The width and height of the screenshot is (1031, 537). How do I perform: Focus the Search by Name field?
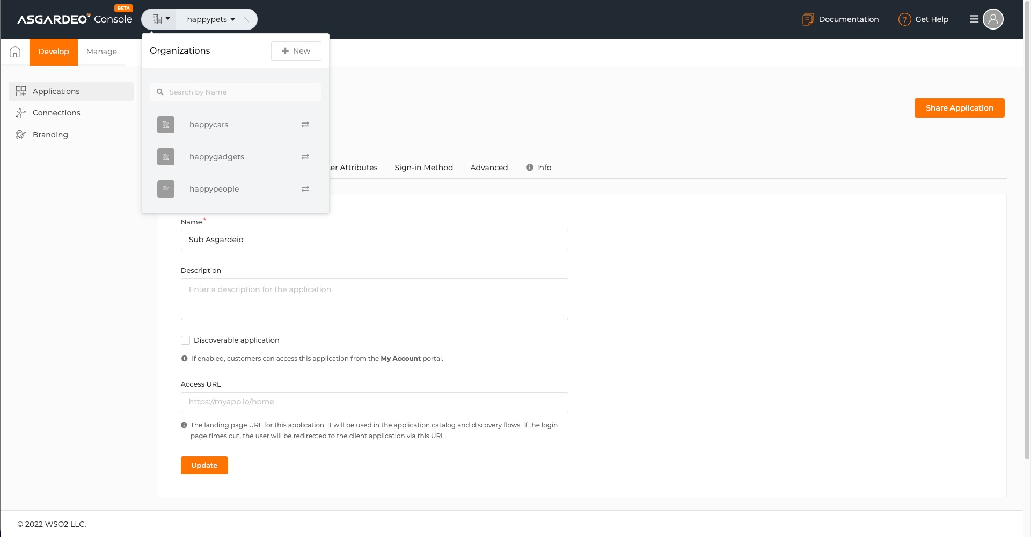(236, 92)
